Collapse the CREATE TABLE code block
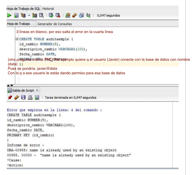 pos(17,39)
